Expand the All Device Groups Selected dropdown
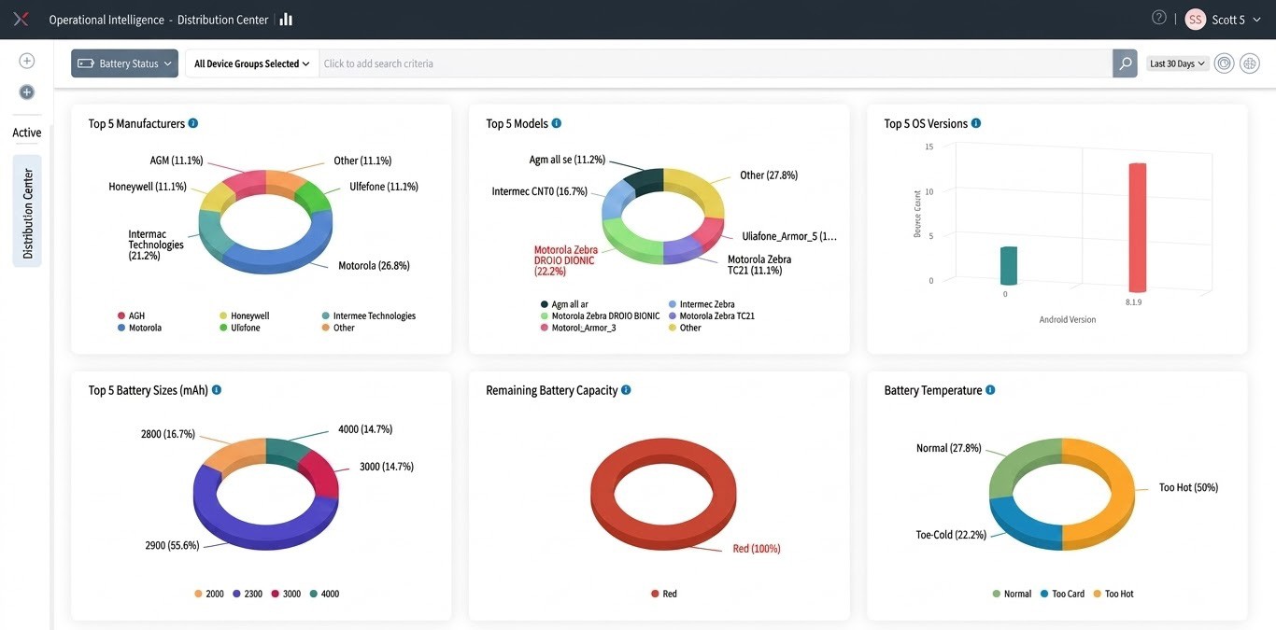The image size is (1276, 630). tap(252, 63)
